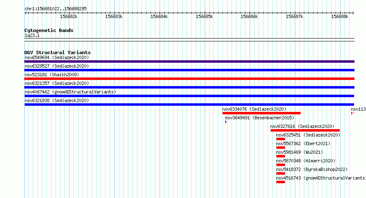
Task: Click the blue nsv4067462 variant bar
Action: coord(189,96)
